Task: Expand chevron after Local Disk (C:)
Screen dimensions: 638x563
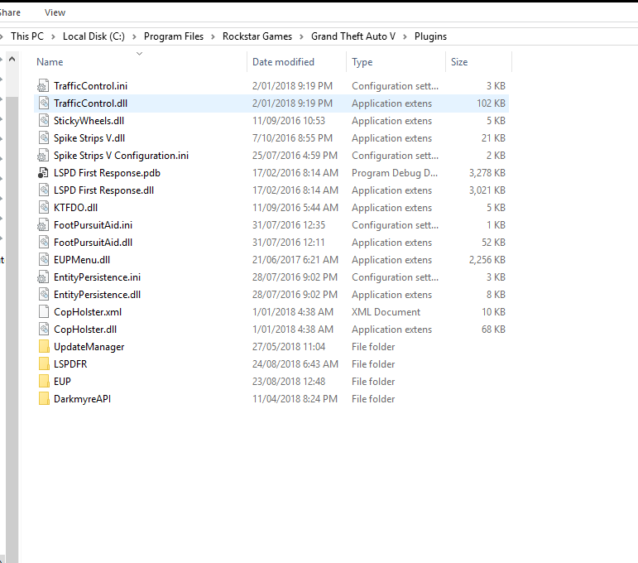Action: 134,36
